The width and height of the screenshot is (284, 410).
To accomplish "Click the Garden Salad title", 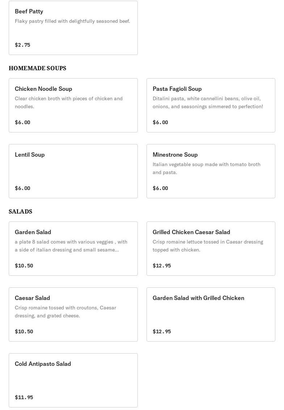I will pos(33,232).
